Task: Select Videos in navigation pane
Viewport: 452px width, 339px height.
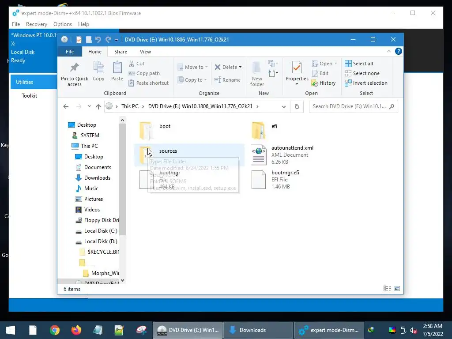Action: [x=88, y=210]
